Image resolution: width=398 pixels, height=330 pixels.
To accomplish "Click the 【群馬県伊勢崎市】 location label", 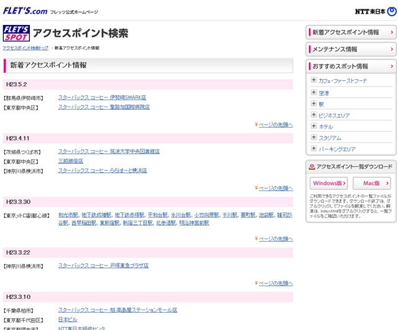I will pyautogui.click(x=23, y=98).
